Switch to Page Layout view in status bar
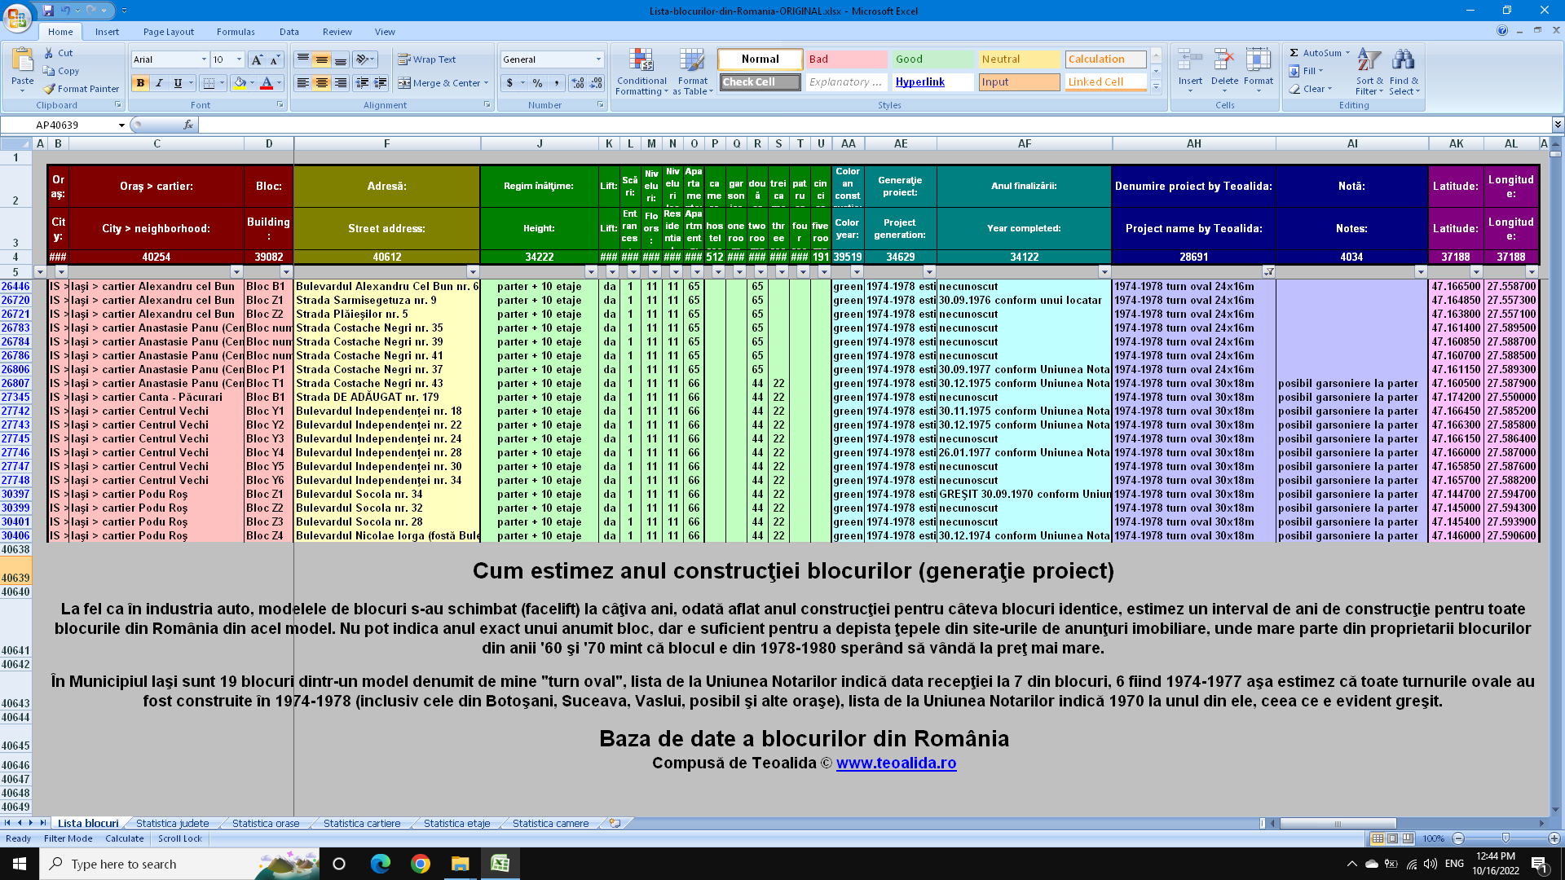This screenshot has width=1565, height=880. click(x=1393, y=838)
